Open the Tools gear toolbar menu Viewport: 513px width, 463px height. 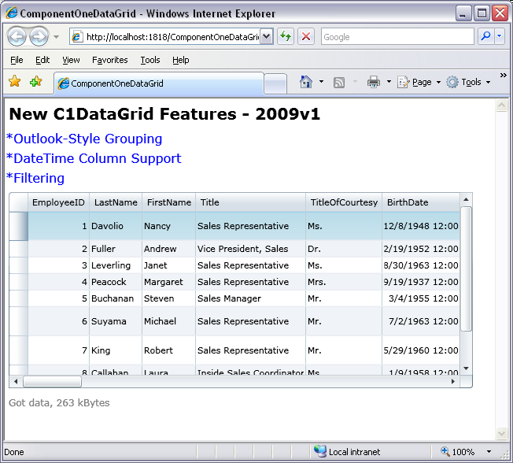[469, 82]
